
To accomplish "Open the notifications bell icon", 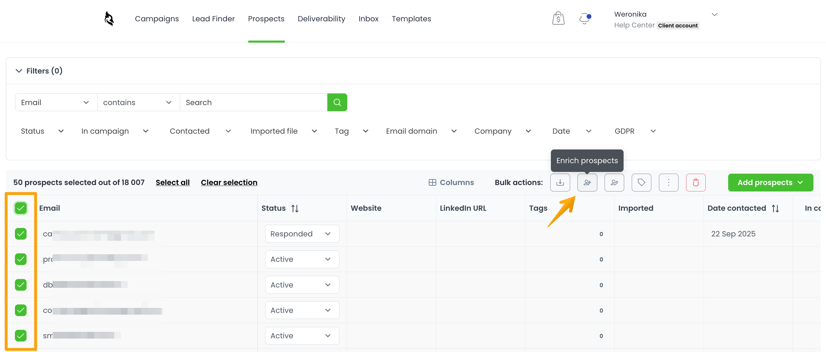I will [x=584, y=19].
